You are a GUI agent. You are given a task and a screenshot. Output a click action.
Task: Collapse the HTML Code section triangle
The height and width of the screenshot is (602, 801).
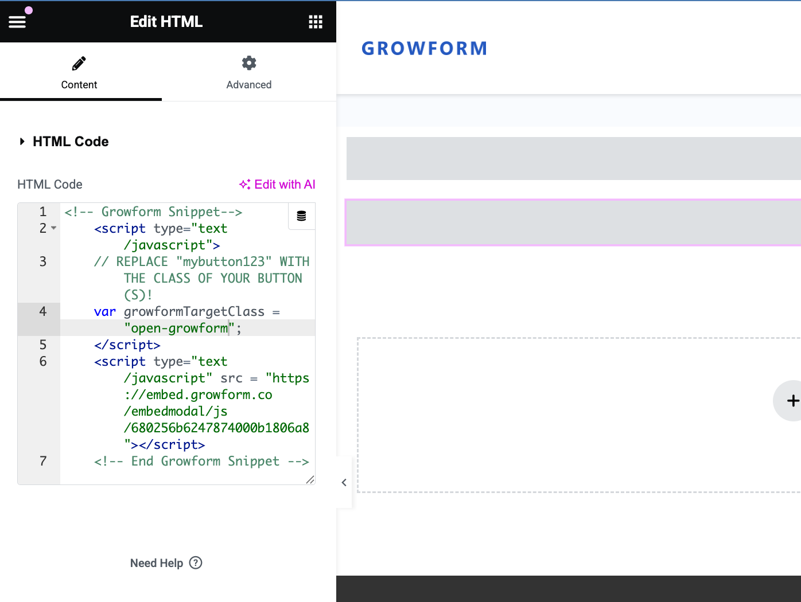22,142
